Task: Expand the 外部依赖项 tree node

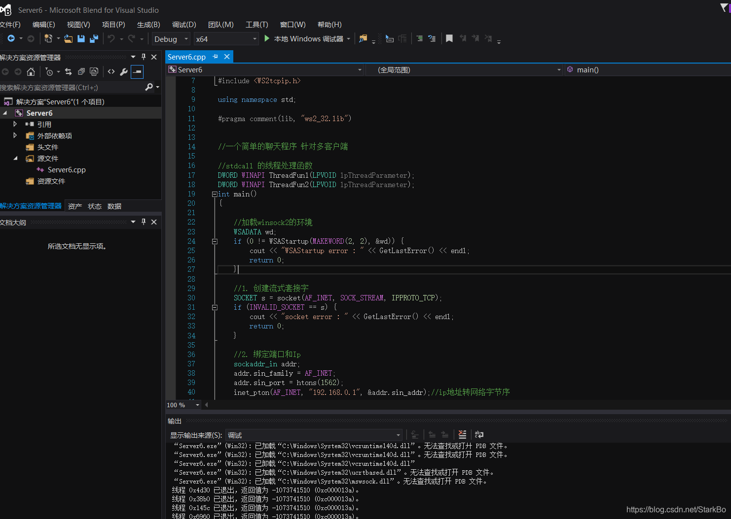Action: 15,135
